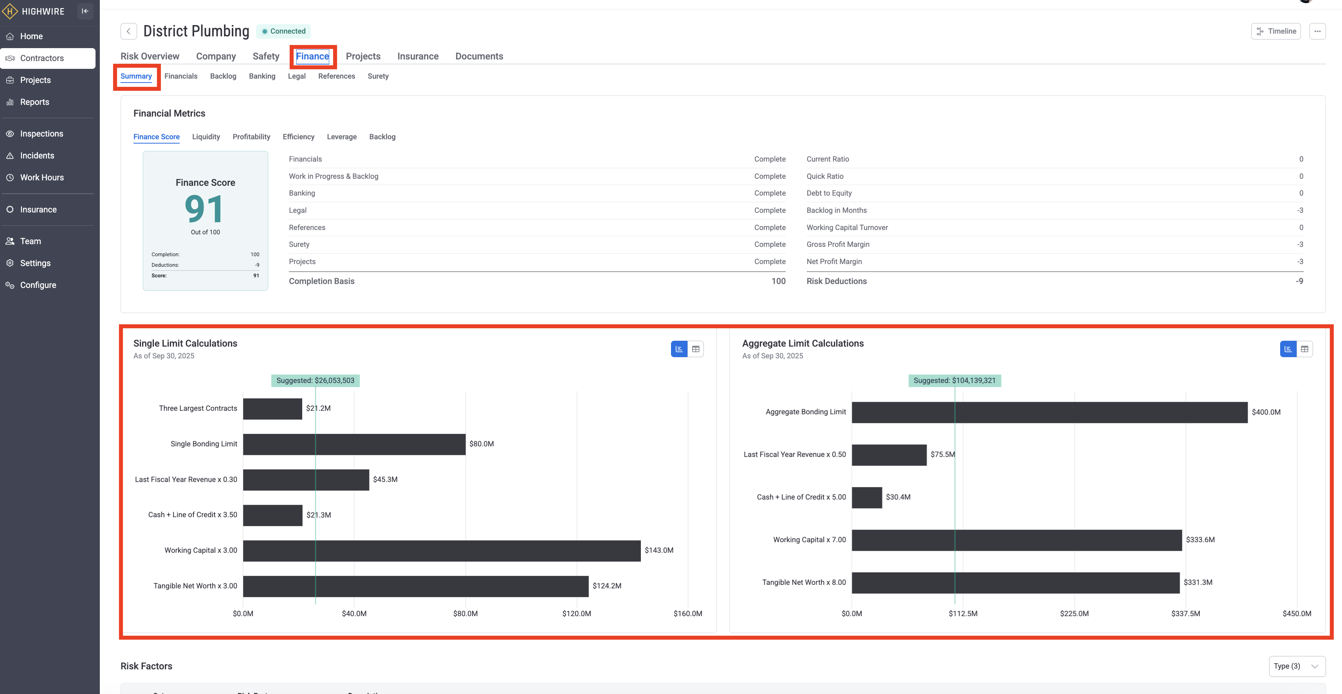This screenshot has height=694, width=1342.
Task: Select chart view for Aggregate Limit Calculations
Action: click(x=1288, y=349)
